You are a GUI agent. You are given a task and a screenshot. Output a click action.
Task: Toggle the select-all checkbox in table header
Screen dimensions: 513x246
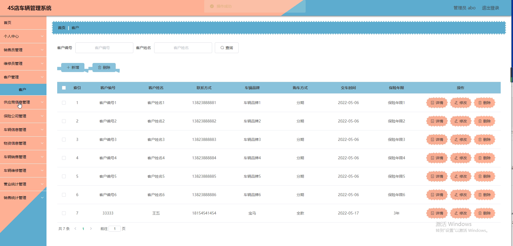pos(64,88)
